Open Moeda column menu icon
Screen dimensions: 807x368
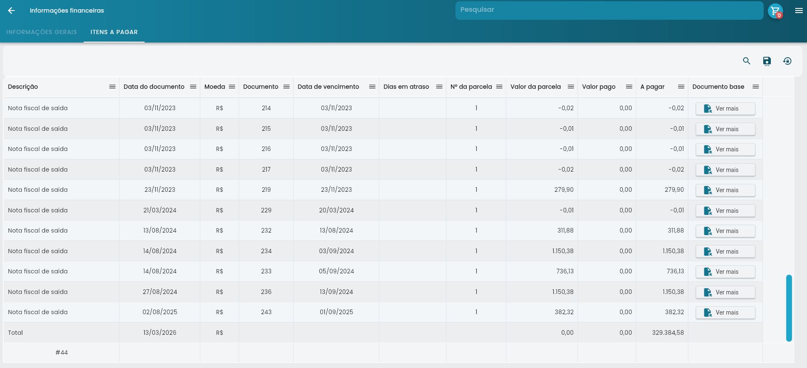232,87
